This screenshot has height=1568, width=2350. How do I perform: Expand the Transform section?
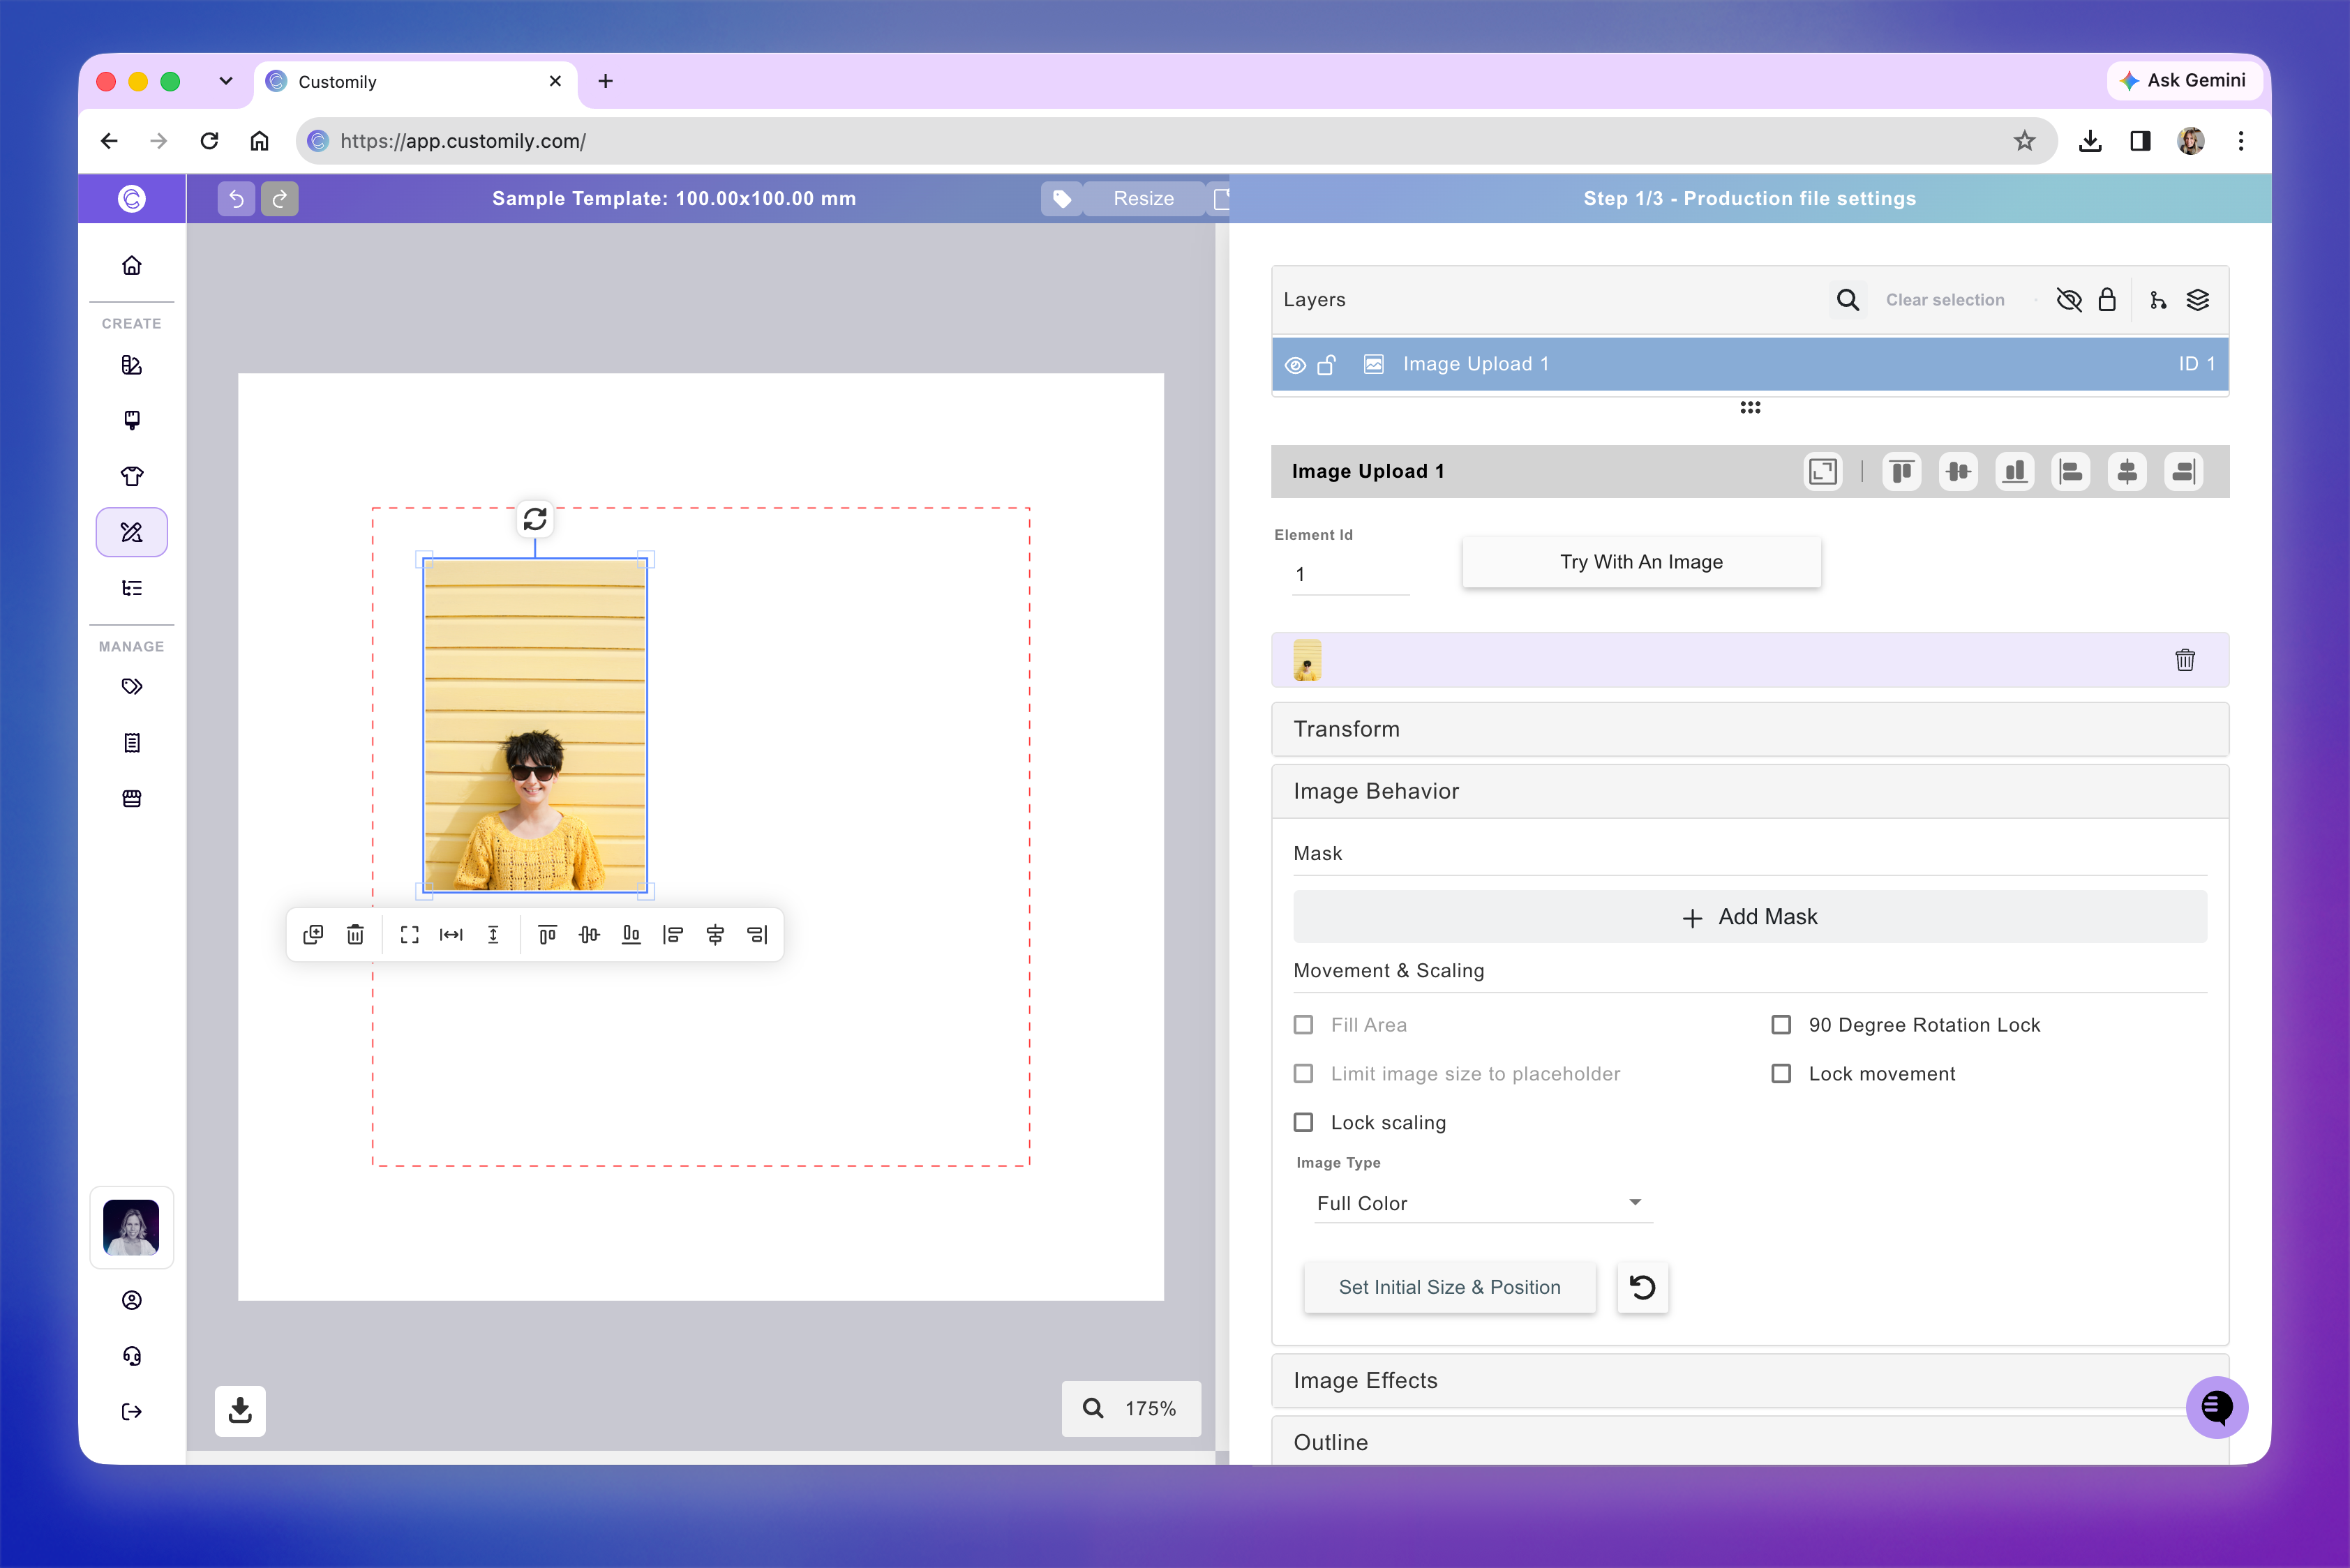(1750, 729)
